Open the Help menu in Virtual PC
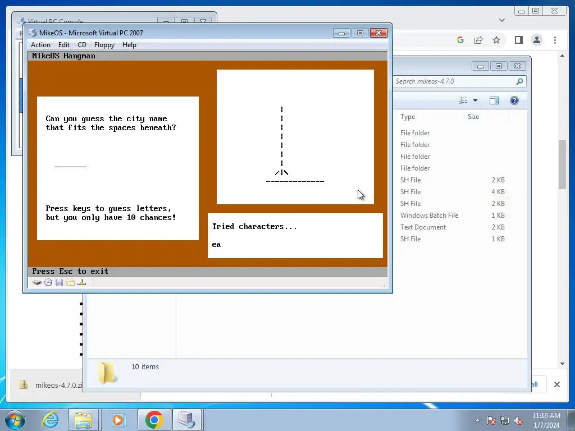 [x=129, y=45]
